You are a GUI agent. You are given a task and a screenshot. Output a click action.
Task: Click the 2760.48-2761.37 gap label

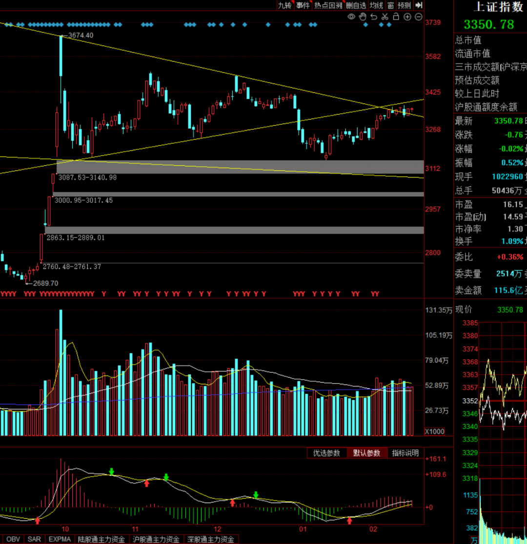coord(72,266)
